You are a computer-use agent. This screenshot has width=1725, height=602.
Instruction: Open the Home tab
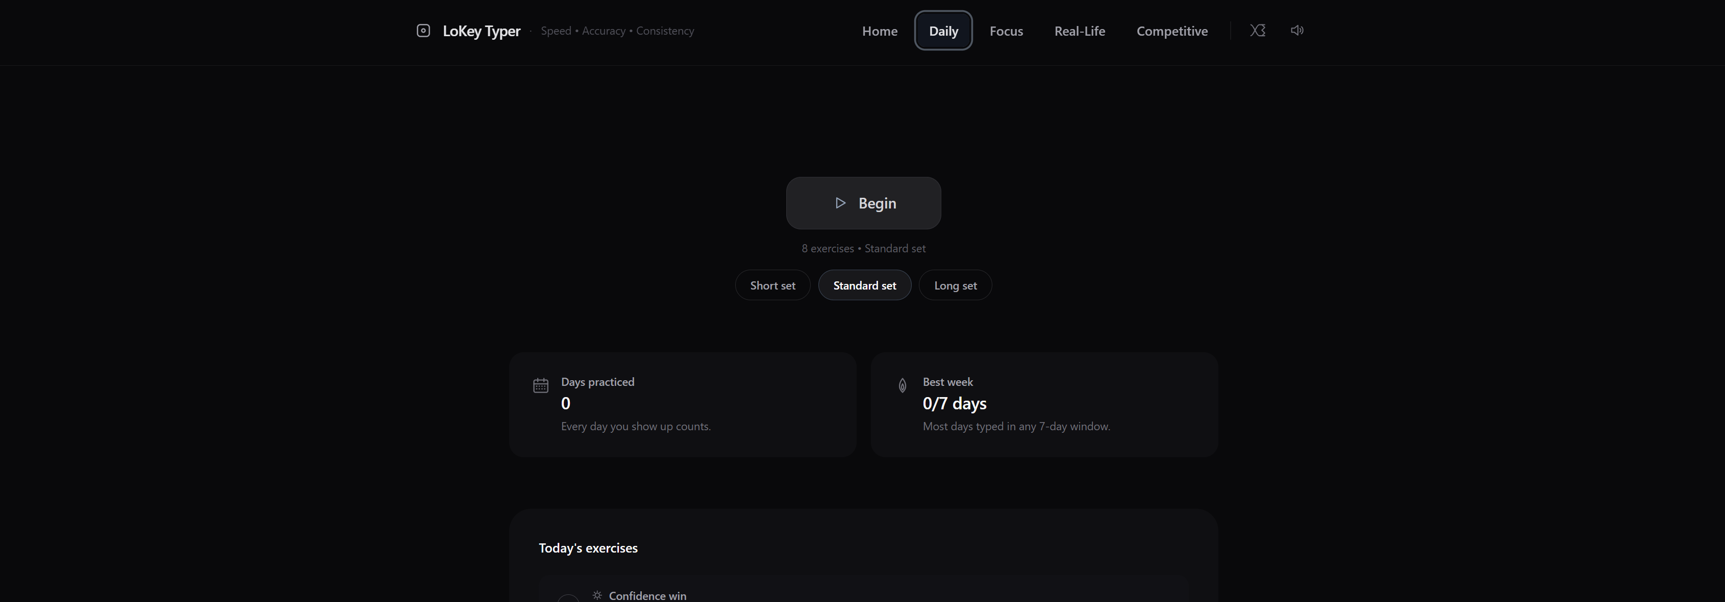coord(879,32)
